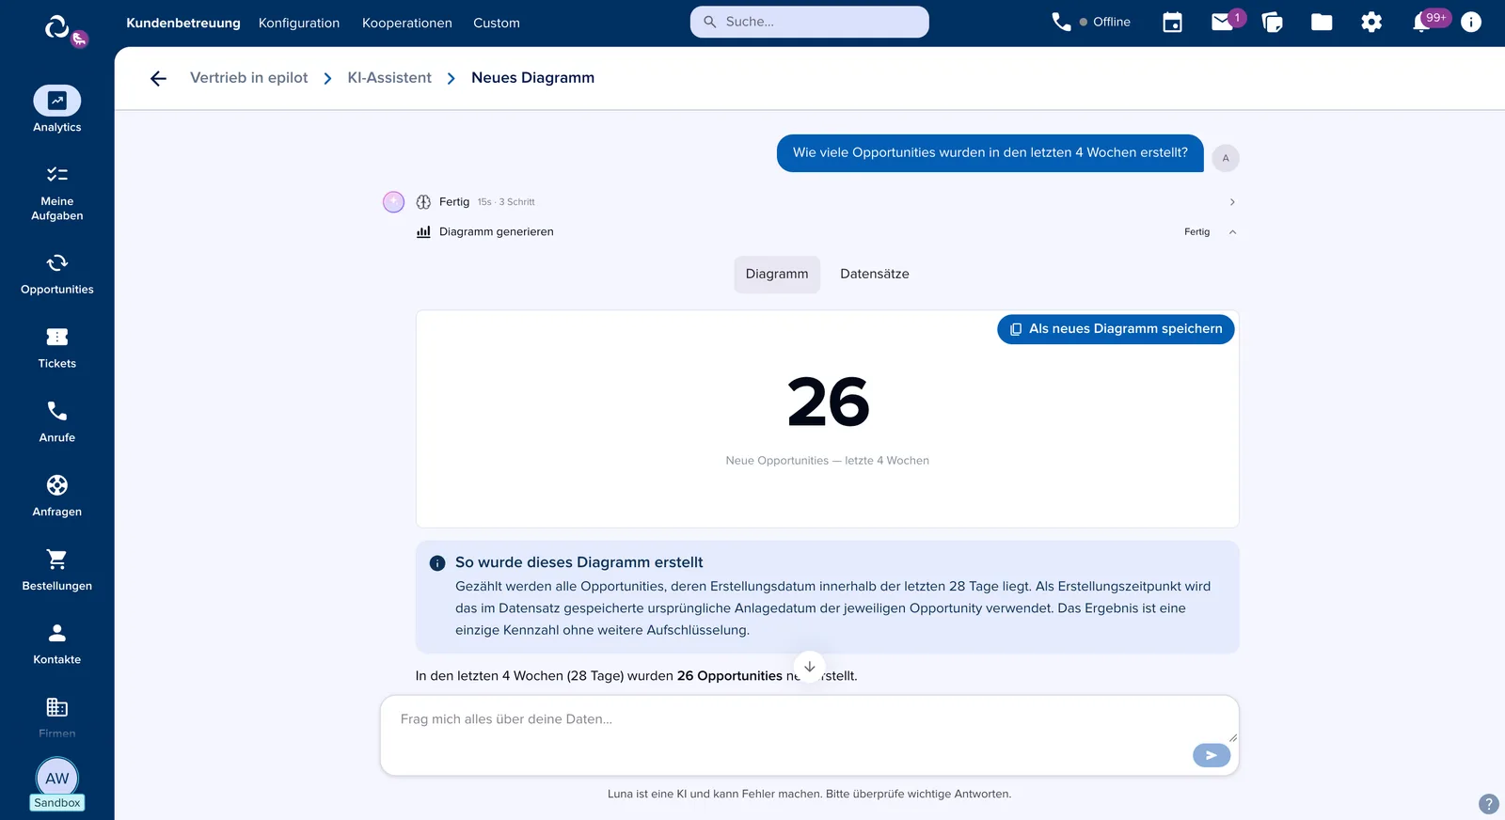1505x820 pixels.
Task: Click the big number 26
Action: pyautogui.click(x=828, y=402)
